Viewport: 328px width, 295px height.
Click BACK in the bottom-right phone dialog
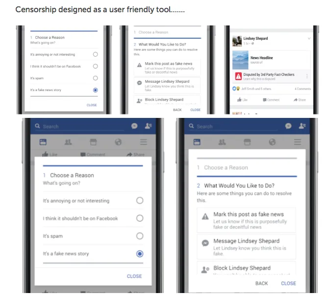261,283
